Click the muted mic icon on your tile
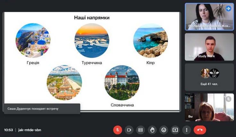Image resolution: width=236 pixels, height=137 pixels. point(229,99)
